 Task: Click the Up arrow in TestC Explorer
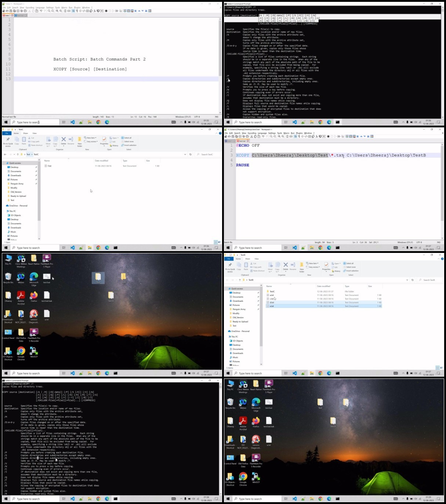tap(18, 154)
